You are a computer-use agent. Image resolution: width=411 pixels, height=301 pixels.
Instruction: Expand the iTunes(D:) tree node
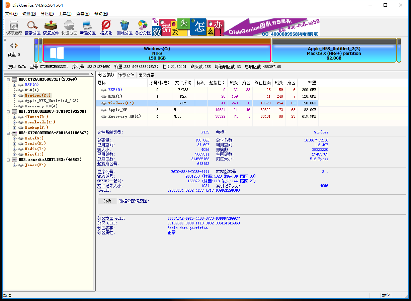(15, 117)
